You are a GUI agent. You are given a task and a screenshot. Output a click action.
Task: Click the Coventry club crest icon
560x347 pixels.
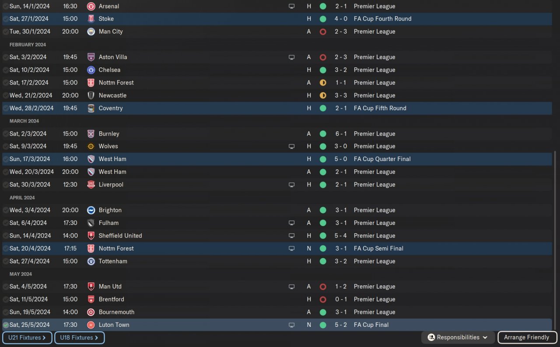(91, 108)
